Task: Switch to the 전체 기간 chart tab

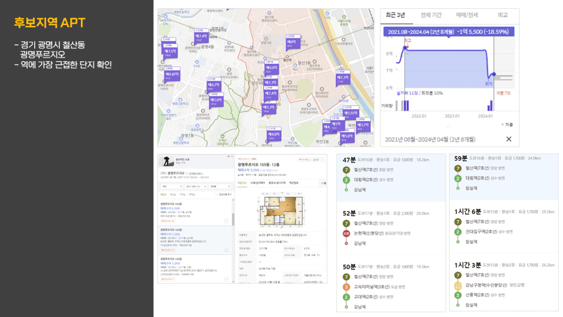Action: 431,15
